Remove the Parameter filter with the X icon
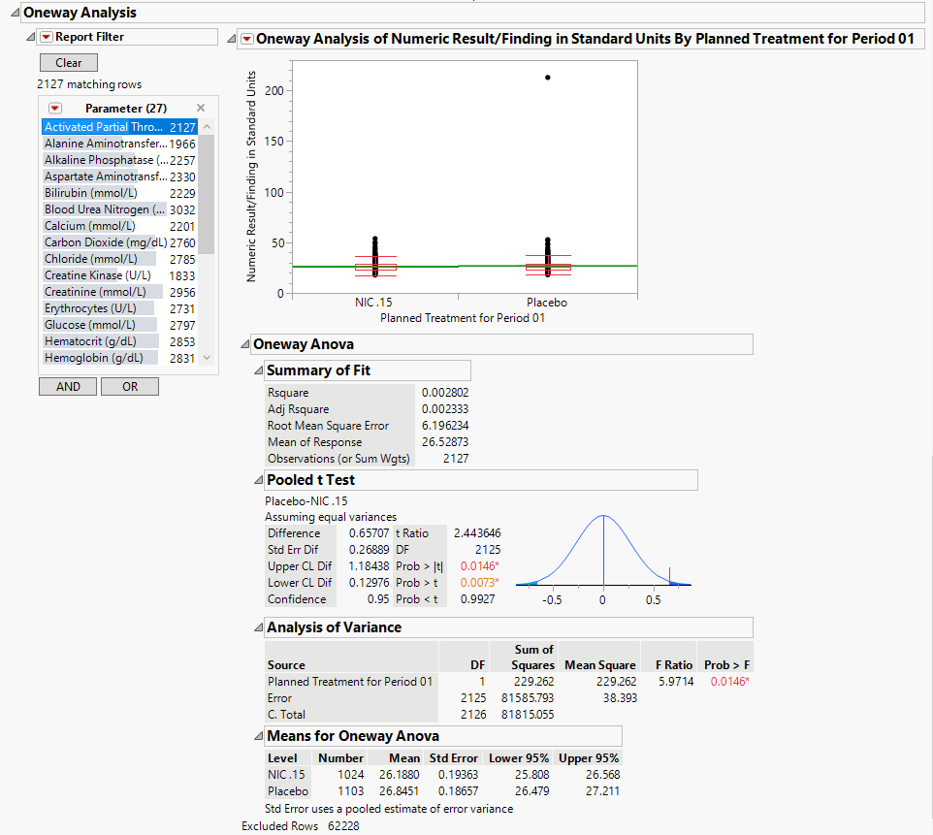The image size is (933, 835). click(x=201, y=108)
